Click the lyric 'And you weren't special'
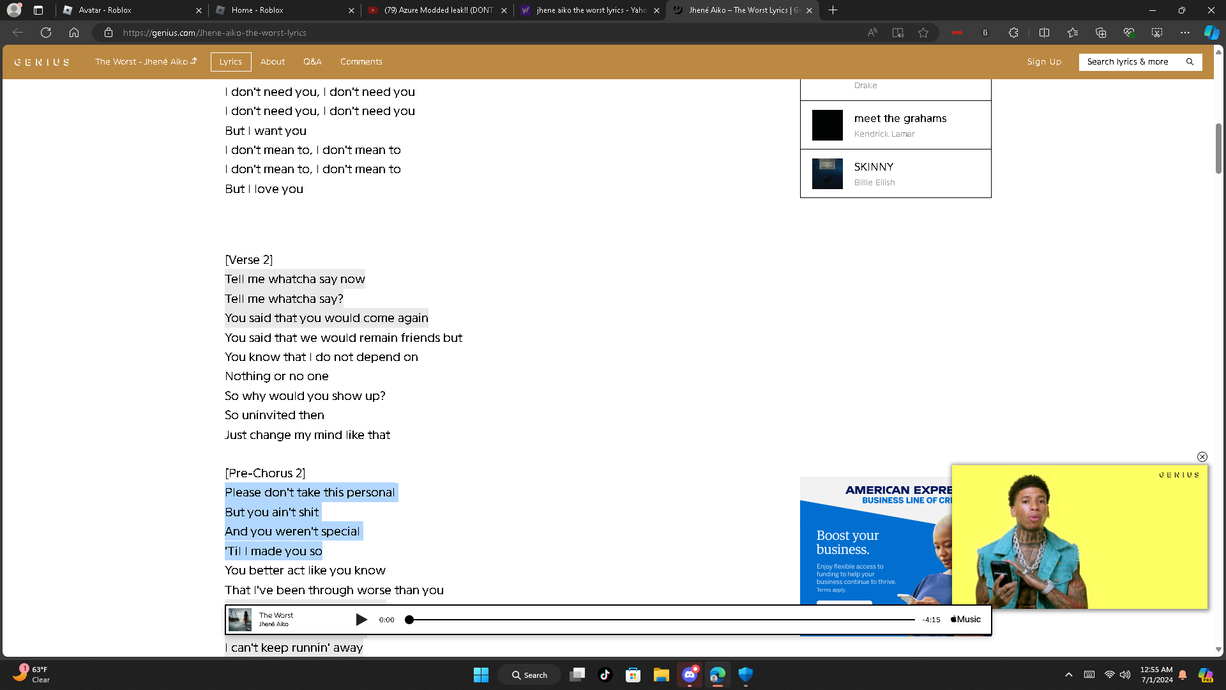Image resolution: width=1226 pixels, height=690 pixels. (x=294, y=532)
